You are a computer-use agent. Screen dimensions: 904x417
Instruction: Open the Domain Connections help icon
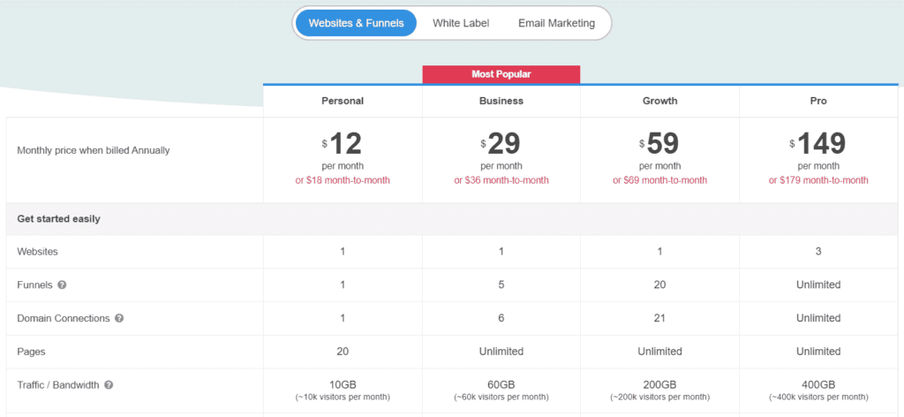[x=119, y=318]
